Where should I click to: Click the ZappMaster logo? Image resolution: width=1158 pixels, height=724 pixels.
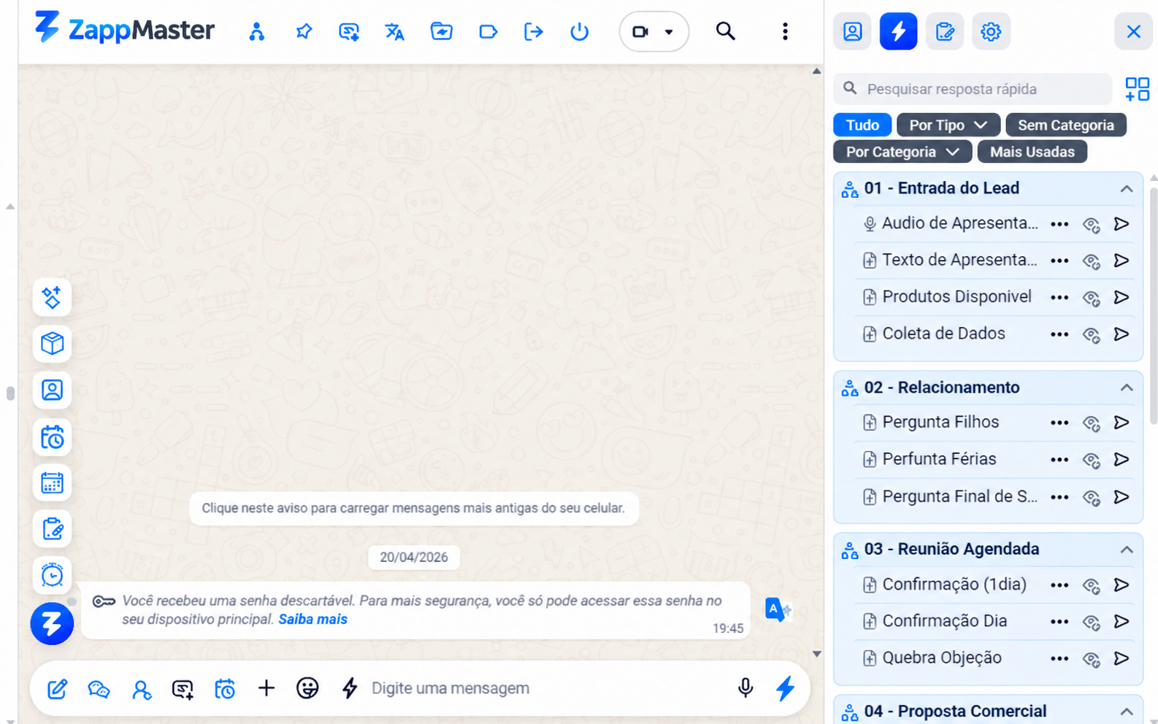[x=125, y=29]
